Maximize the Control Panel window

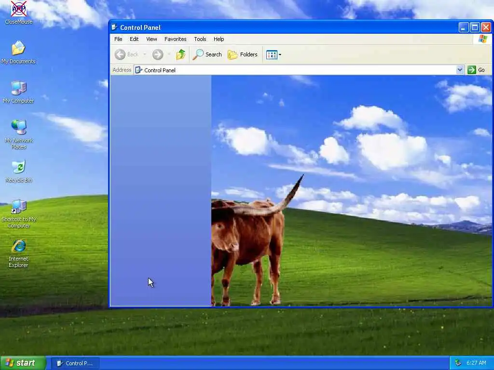point(475,27)
